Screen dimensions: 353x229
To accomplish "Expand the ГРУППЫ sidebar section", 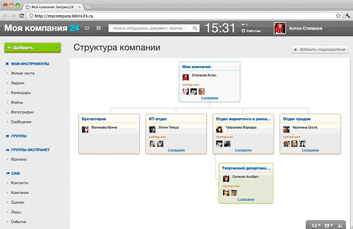I will coord(19,136).
